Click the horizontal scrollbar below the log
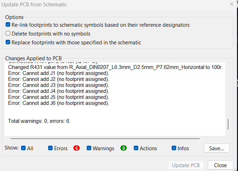Image resolution: width=238 pixels, height=171 pixels. (x=105, y=139)
